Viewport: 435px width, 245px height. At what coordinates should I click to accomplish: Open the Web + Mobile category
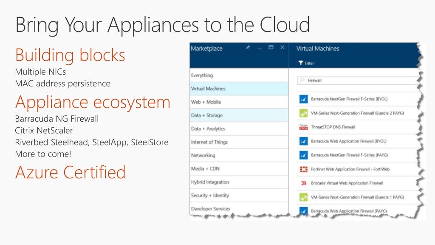[239, 102]
